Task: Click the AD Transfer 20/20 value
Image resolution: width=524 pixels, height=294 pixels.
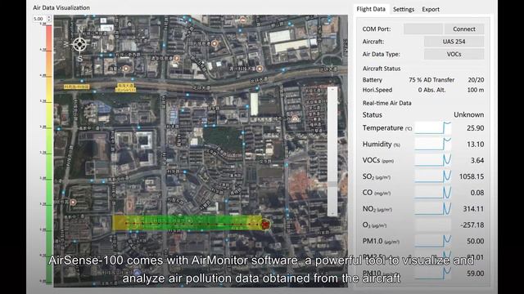Action: click(x=476, y=80)
